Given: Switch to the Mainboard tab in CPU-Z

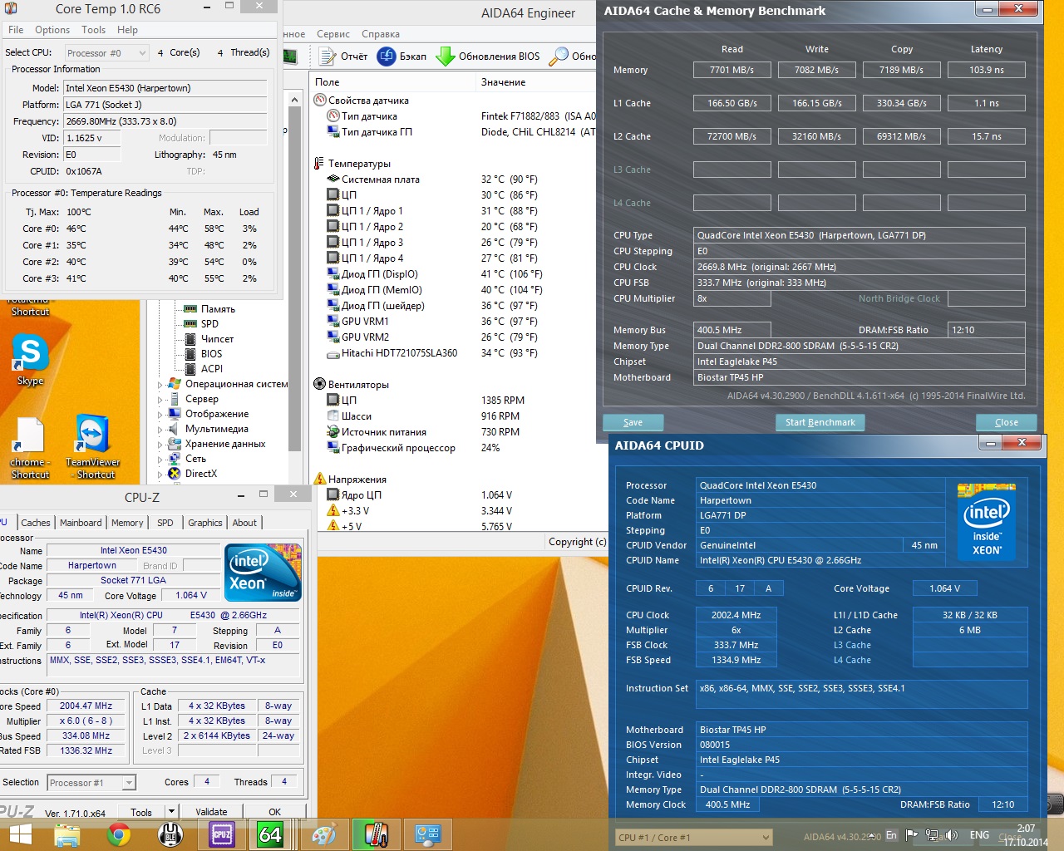Looking at the screenshot, I should tap(81, 523).
